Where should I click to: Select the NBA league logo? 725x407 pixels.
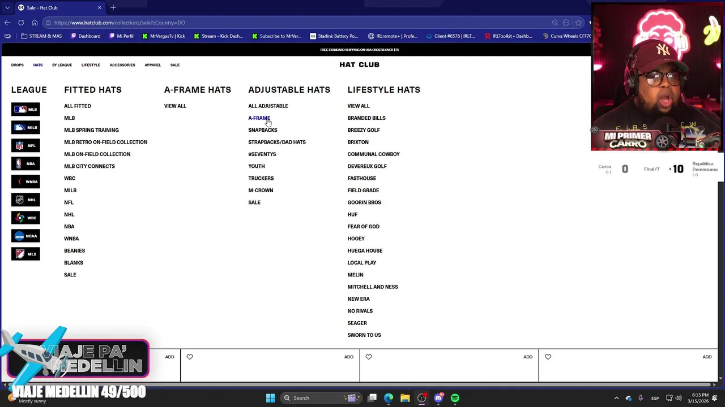pos(25,163)
